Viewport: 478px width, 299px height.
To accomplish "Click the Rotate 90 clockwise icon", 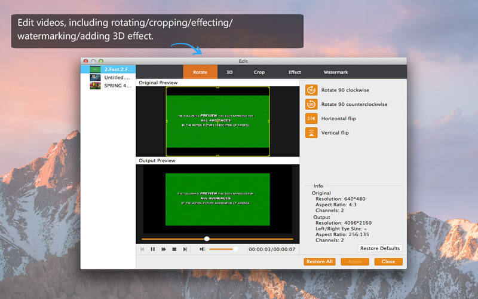I will point(311,90).
